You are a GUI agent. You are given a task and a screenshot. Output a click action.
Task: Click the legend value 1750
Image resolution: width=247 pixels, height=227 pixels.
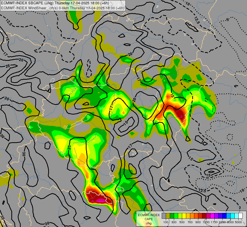[214, 222]
